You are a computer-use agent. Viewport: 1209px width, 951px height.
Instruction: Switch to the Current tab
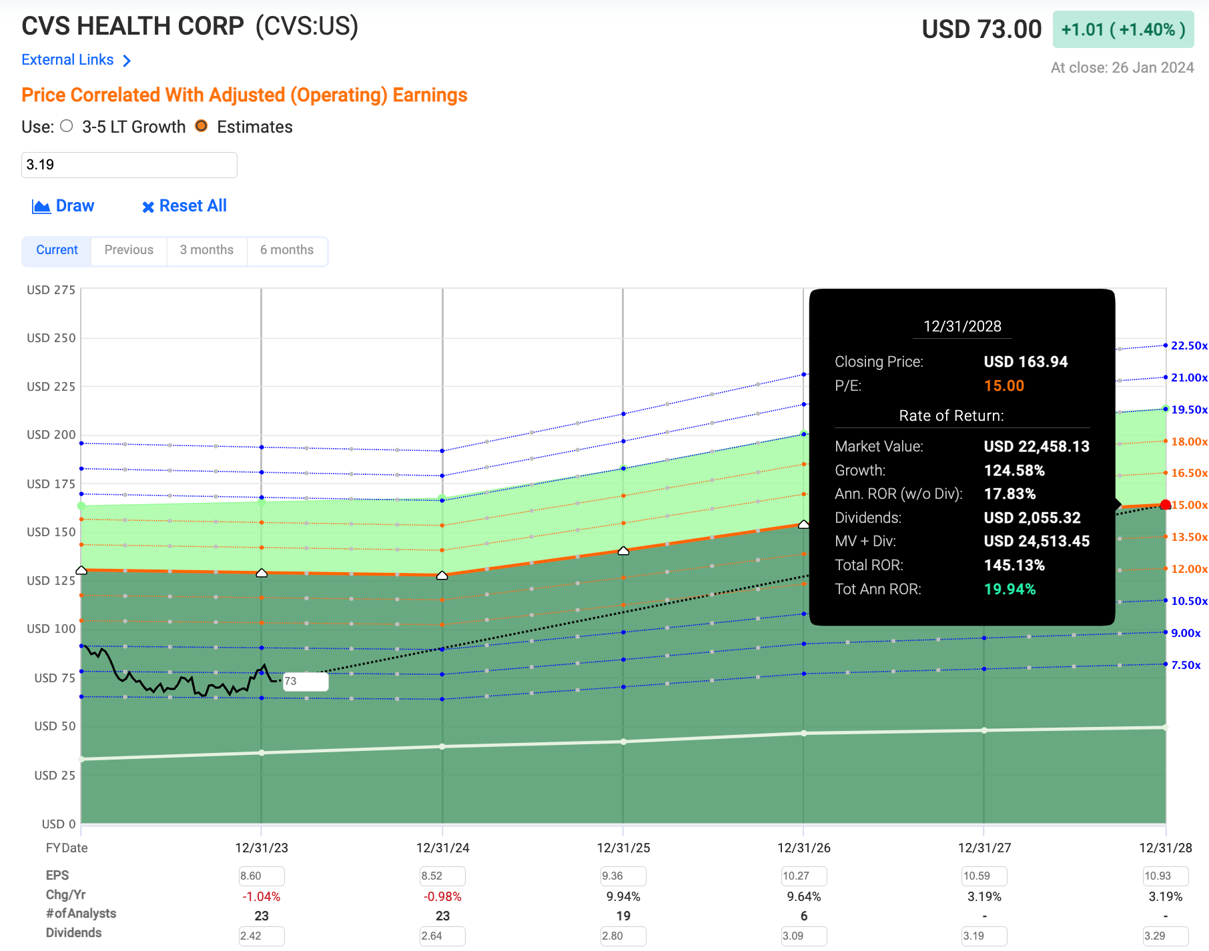[57, 250]
